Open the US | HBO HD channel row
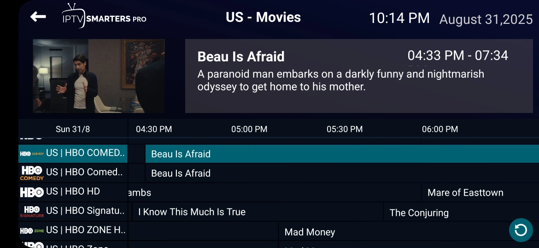The height and width of the screenshot is (248, 539). (73, 192)
